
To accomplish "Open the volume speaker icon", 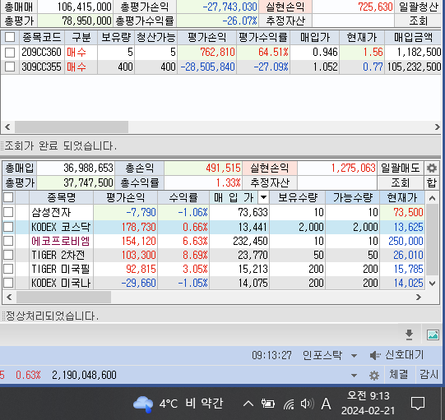I will [307, 404].
